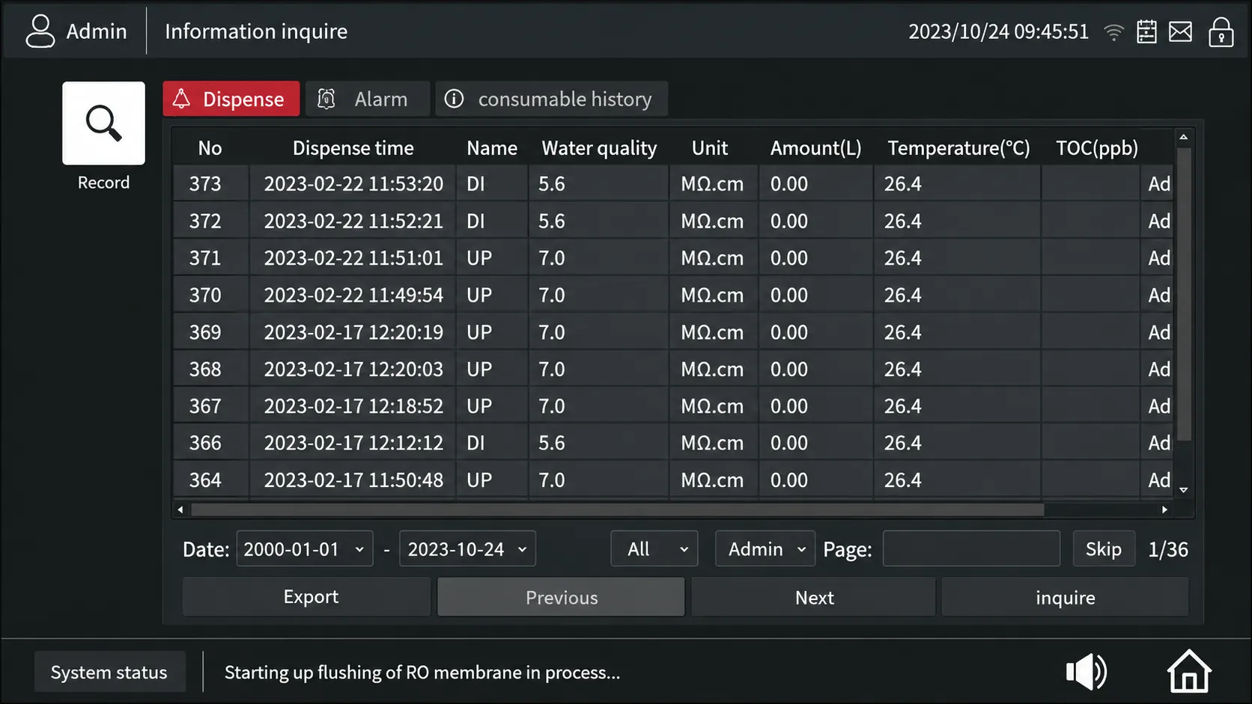Image resolution: width=1252 pixels, height=704 pixels.
Task: Click the table scroll up arrow
Action: 1183,137
